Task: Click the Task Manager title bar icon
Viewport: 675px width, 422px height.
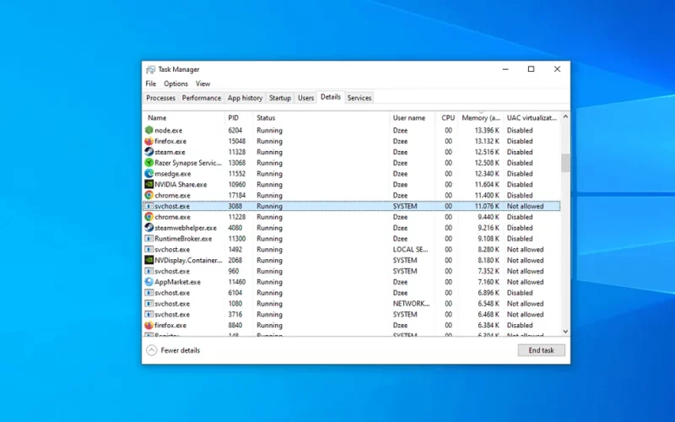Action: click(x=151, y=69)
